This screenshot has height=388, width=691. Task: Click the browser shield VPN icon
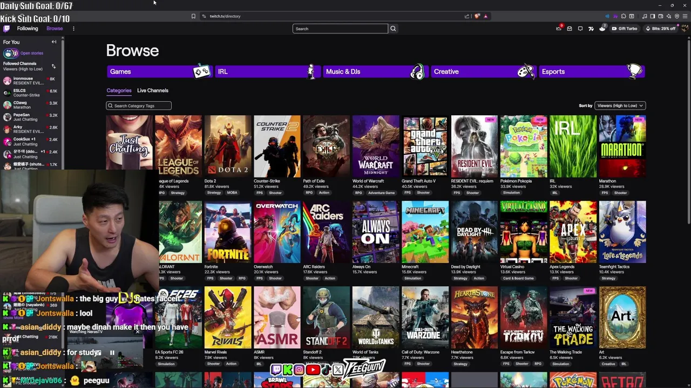[x=677, y=16]
